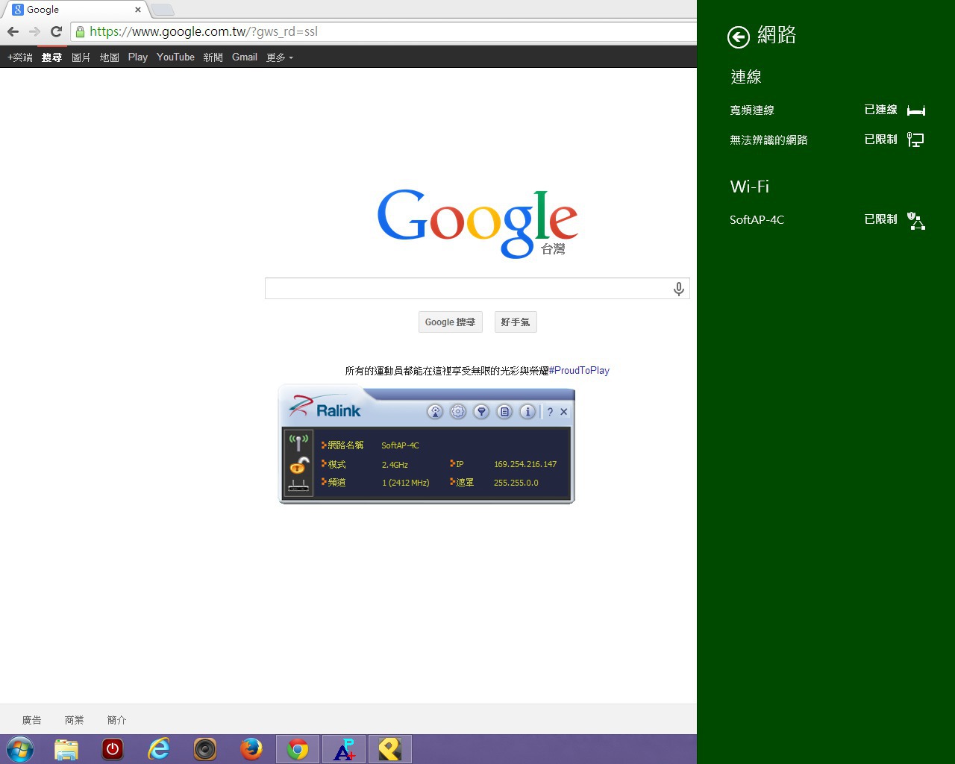955x764 pixels.
Task: Select the 寬頻連線 connection entry
Action: pos(827,110)
